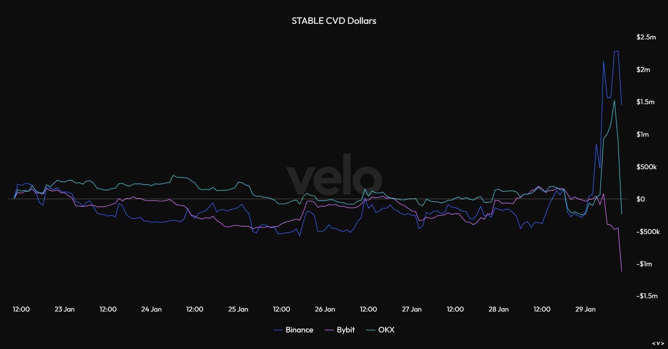This screenshot has height=349, width=668.
Task: Select the 23 Jan x-axis date
Action: click(x=65, y=309)
